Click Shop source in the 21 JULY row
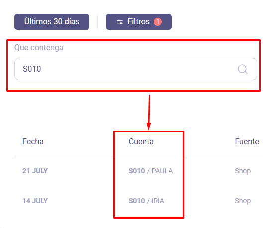Viewport: 263px width, 228px height. tap(243, 171)
